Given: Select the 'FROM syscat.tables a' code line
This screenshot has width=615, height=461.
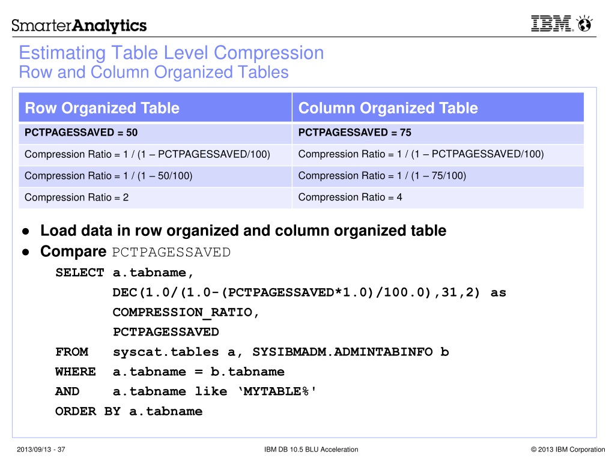Looking at the screenshot, I should click(252, 352).
